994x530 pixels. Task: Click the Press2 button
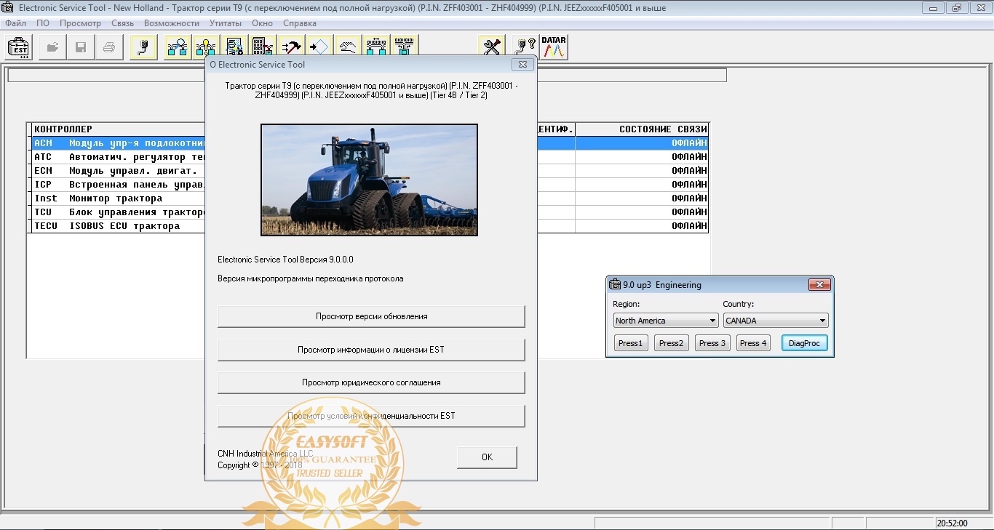[x=671, y=343]
